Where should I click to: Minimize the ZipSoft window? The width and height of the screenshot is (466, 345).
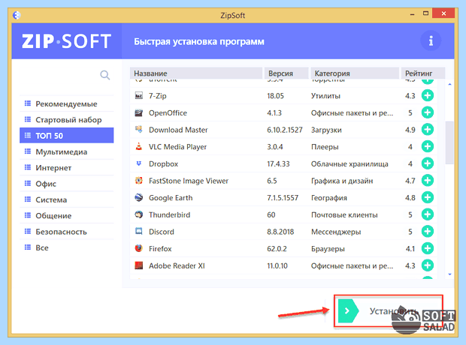tap(412, 14)
